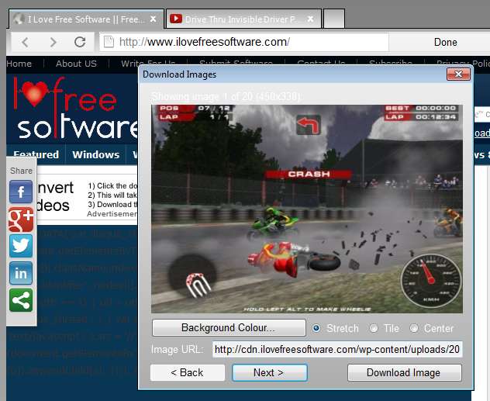Click the Back button in dialog
This screenshot has width=490, height=401.
click(187, 372)
